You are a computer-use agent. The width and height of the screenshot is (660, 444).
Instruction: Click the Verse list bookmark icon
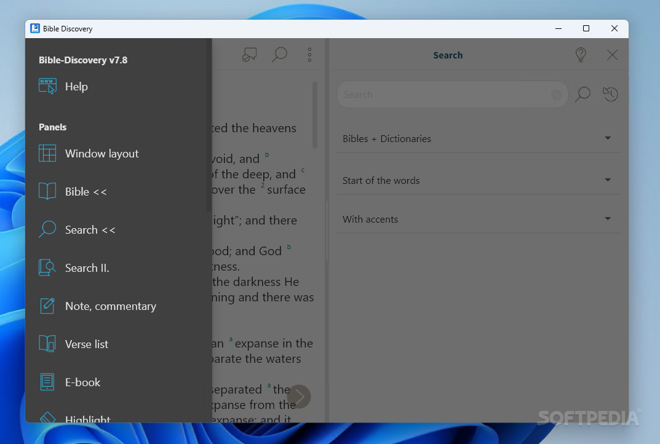point(47,344)
